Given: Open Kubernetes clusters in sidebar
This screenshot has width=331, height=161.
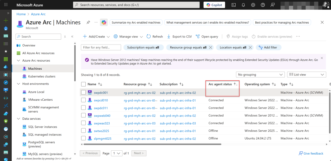Looking at the screenshot, I should [41, 76].
